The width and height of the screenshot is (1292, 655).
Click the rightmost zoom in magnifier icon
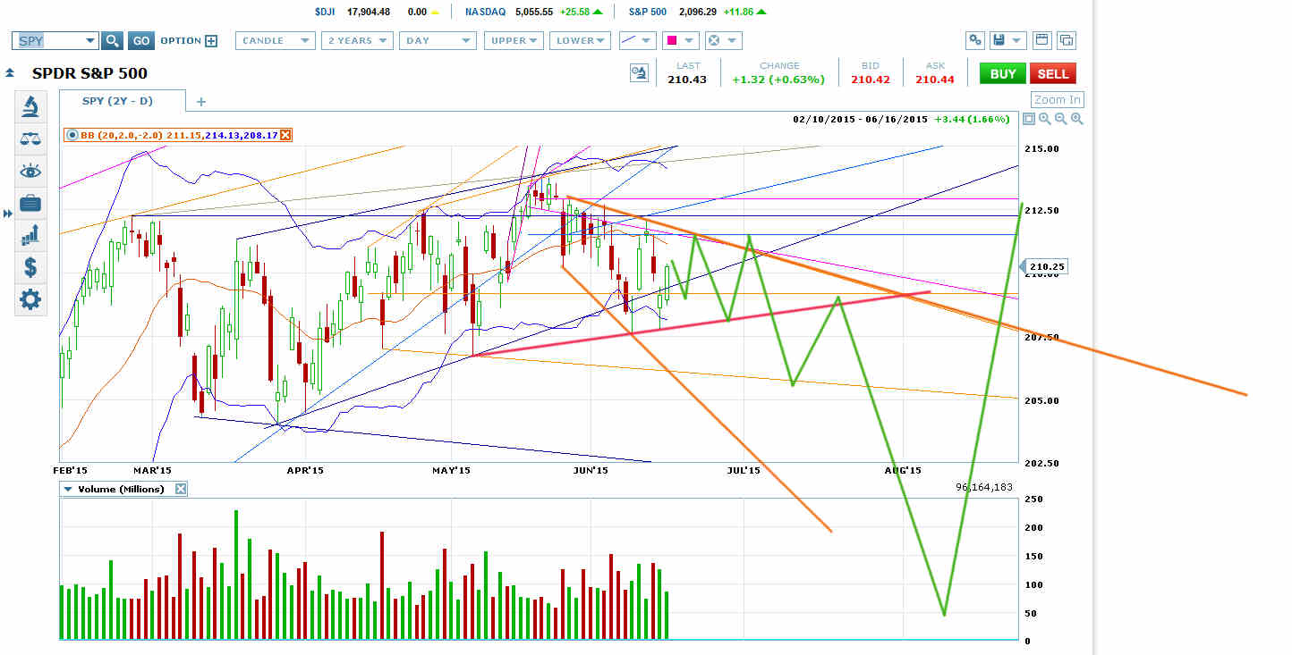pyautogui.click(x=1076, y=119)
